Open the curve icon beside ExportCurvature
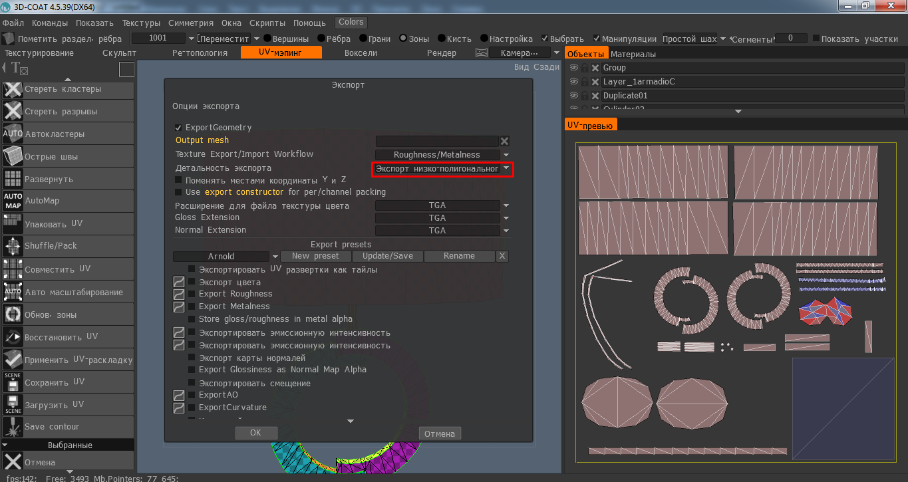Image resolution: width=908 pixels, height=482 pixels. point(179,408)
